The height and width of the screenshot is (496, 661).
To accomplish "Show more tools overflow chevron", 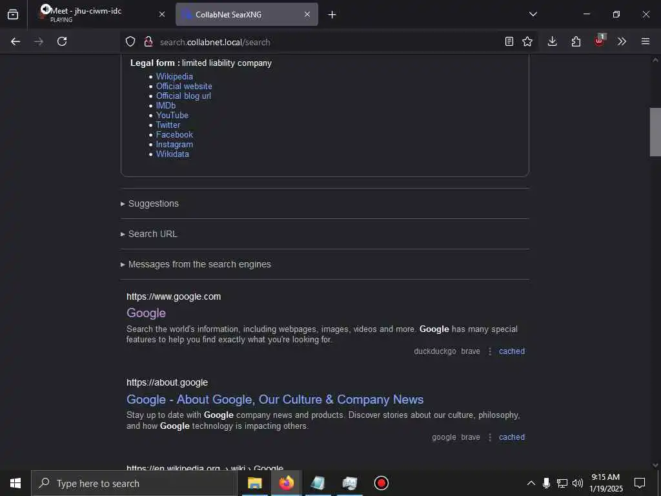I will 622,41.
